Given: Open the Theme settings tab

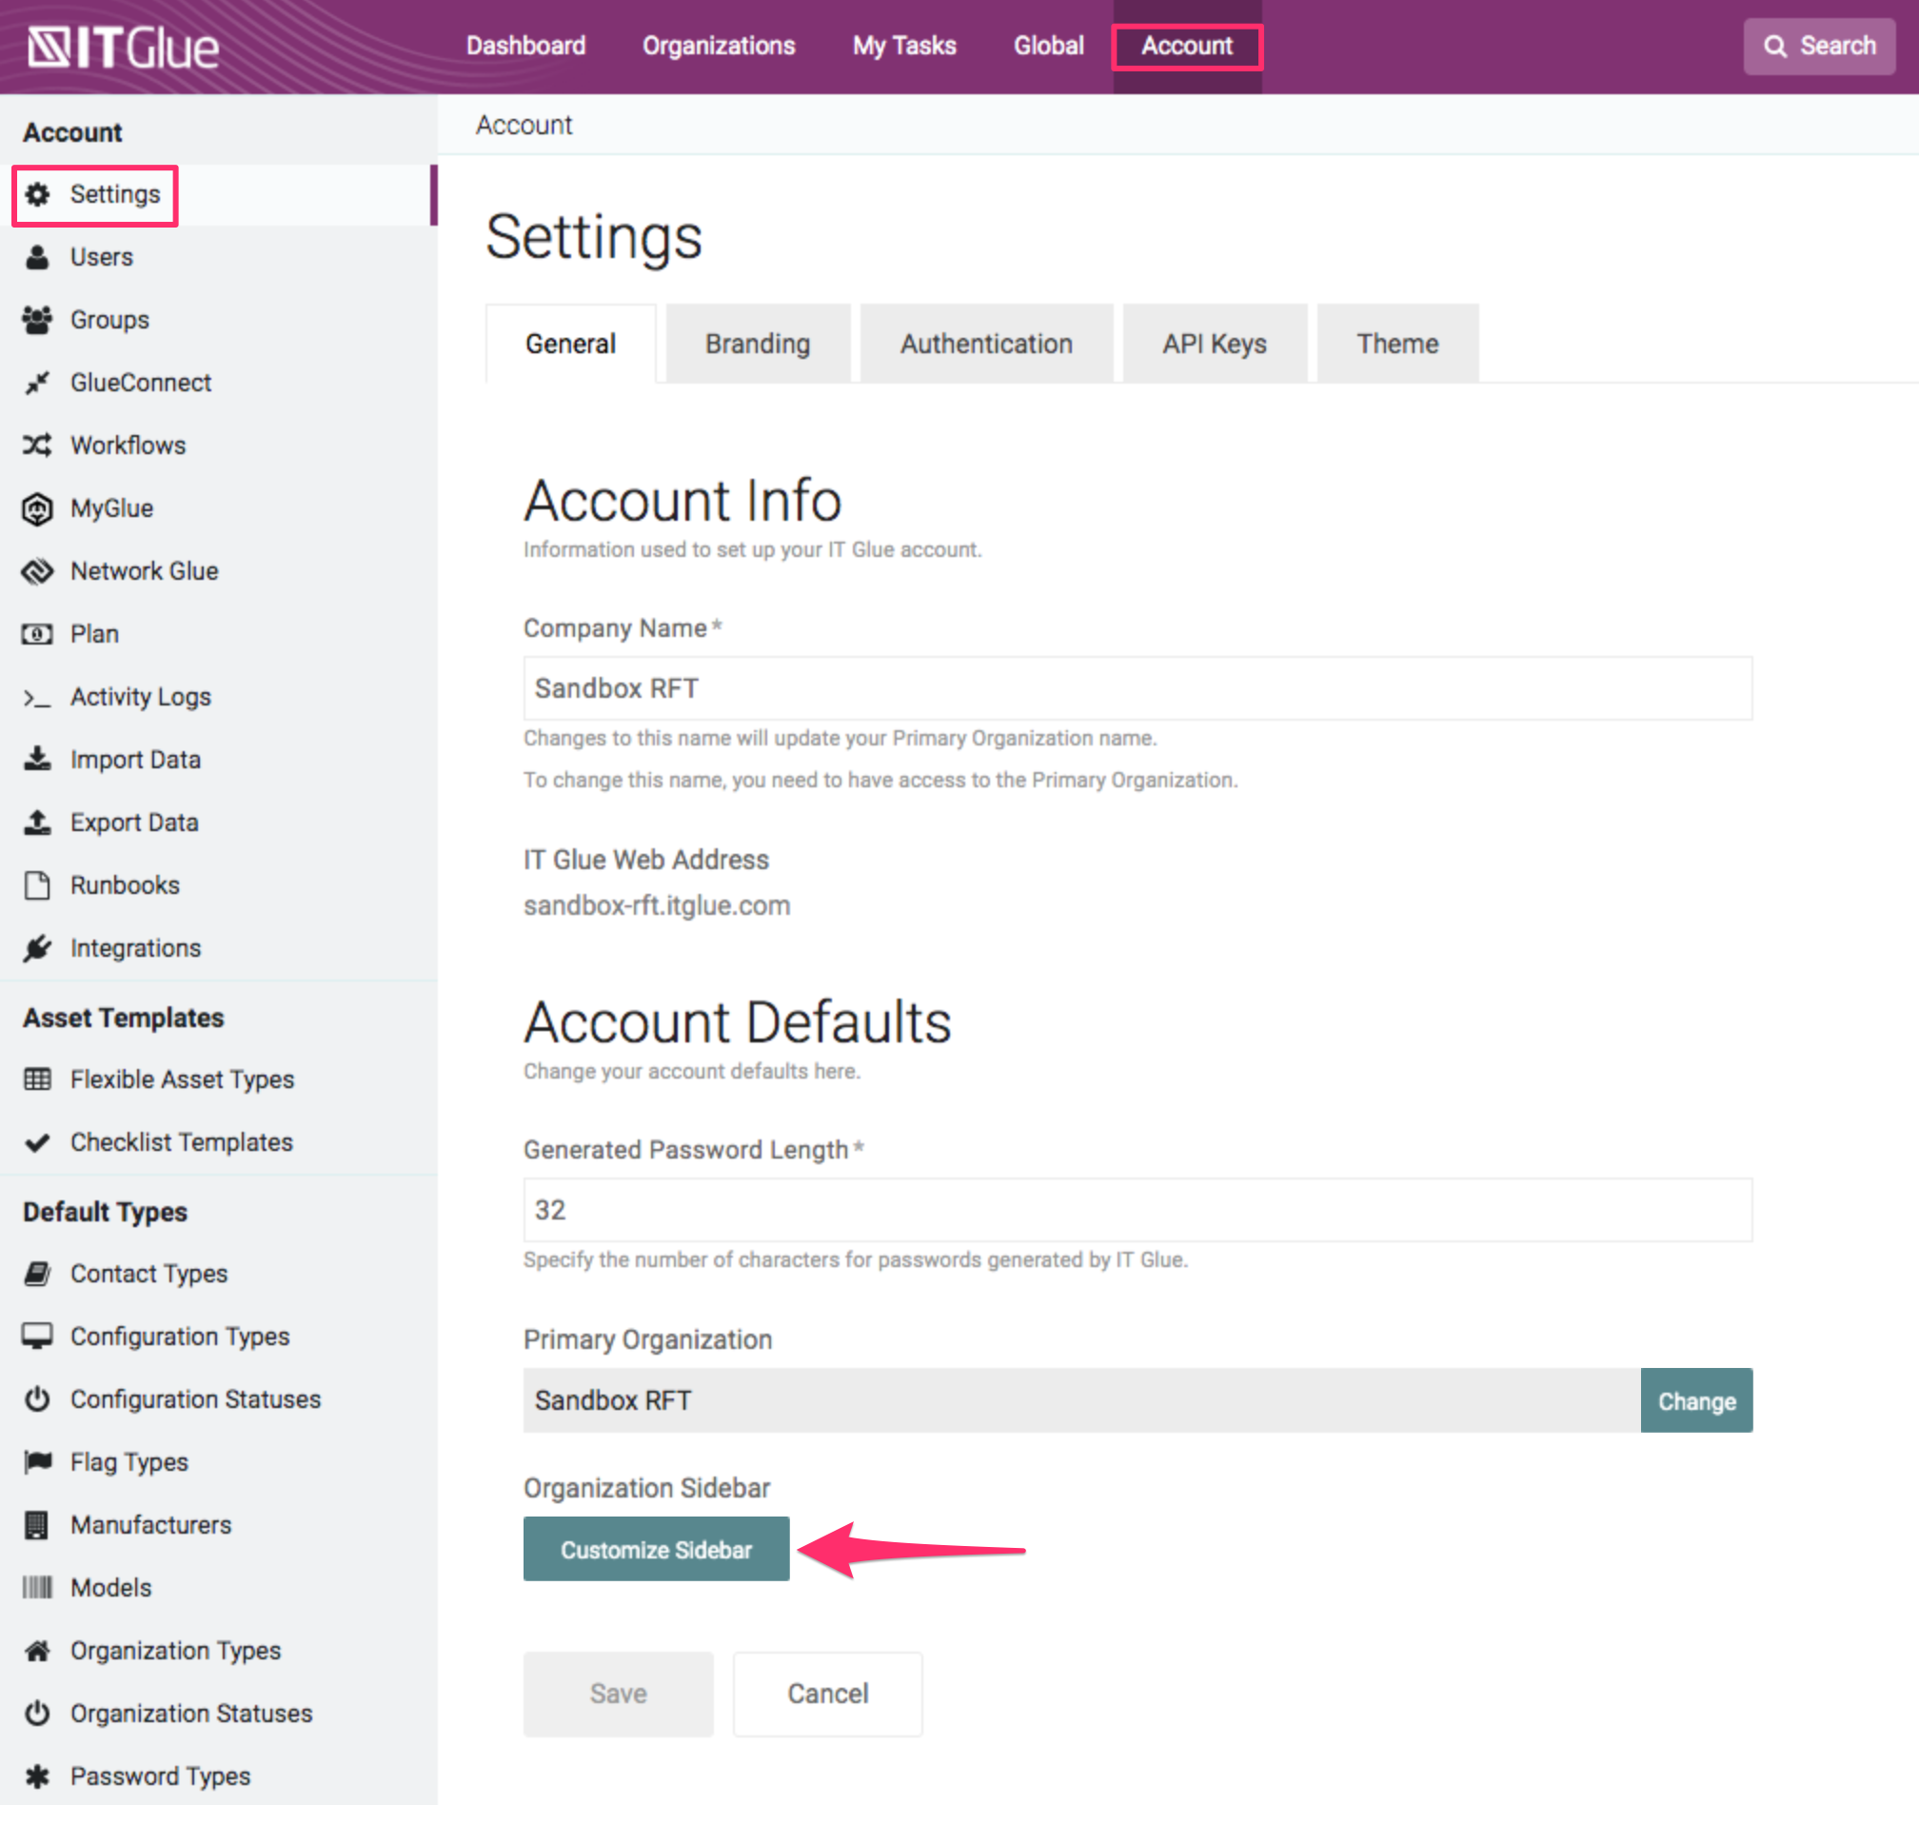Looking at the screenshot, I should 1397,343.
